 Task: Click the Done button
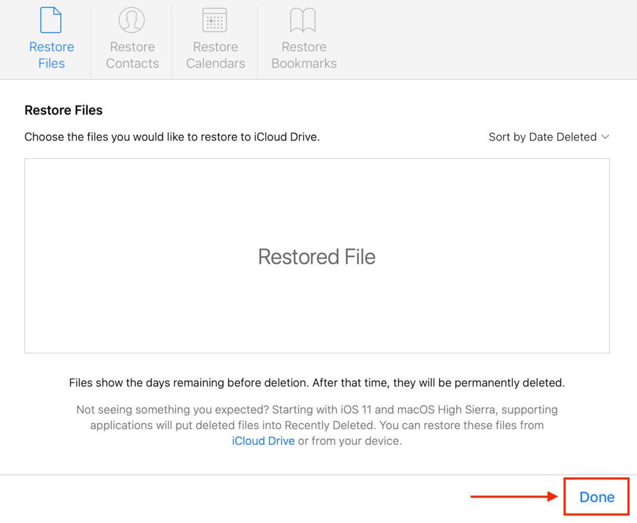596,496
